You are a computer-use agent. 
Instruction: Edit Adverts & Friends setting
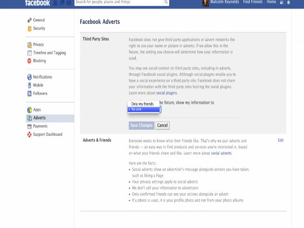281,140
